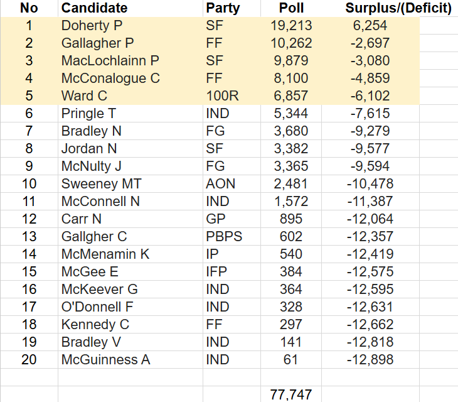Select the McMenamin K candidate cell
This screenshot has height=402, width=458.
[130, 254]
